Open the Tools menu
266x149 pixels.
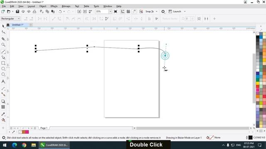pyautogui.click(x=96, y=6)
